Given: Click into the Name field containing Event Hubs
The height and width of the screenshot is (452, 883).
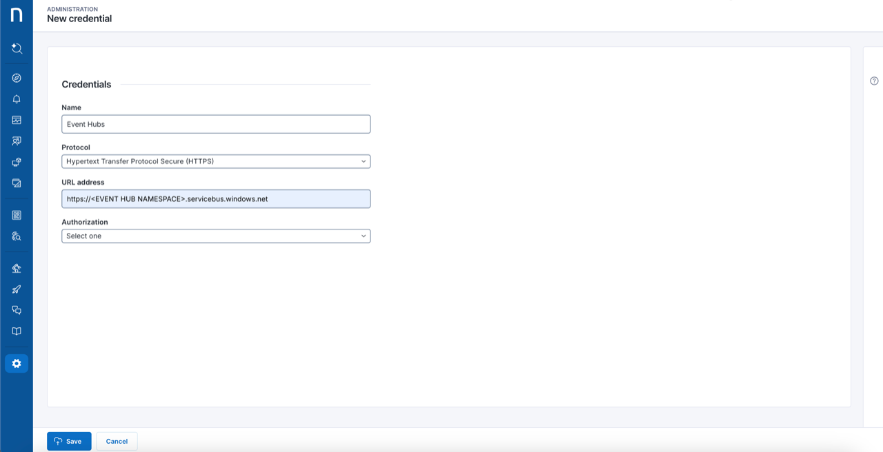Looking at the screenshot, I should coord(215,124).
